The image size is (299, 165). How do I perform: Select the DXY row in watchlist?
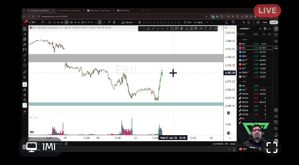point(255,86)
